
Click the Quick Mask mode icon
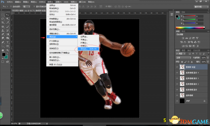point(3,62)
